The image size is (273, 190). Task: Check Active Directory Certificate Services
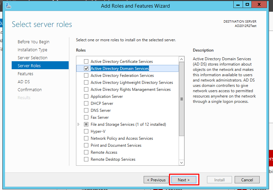tap(86, 61)
